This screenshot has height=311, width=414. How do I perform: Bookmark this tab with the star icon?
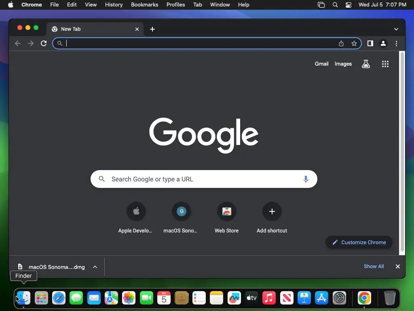pyautogui.click(x=354, y=43)
